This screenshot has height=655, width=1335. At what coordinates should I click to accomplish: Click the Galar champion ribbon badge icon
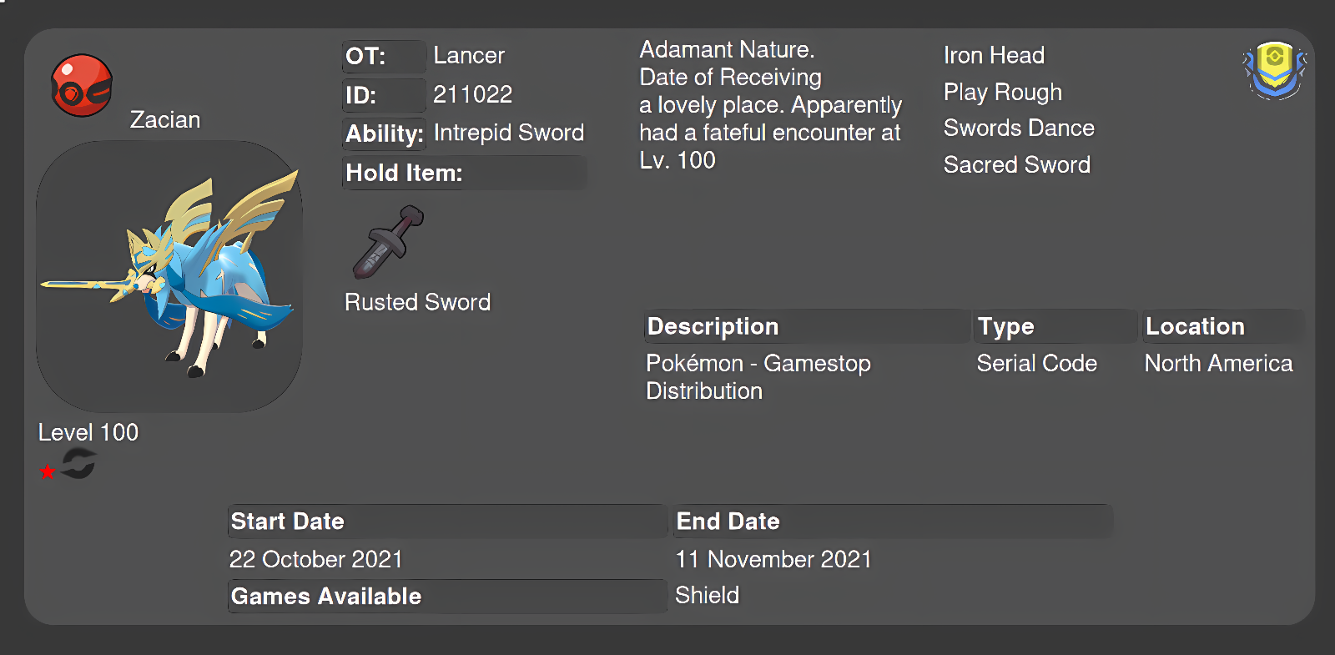pos(1274,71)
